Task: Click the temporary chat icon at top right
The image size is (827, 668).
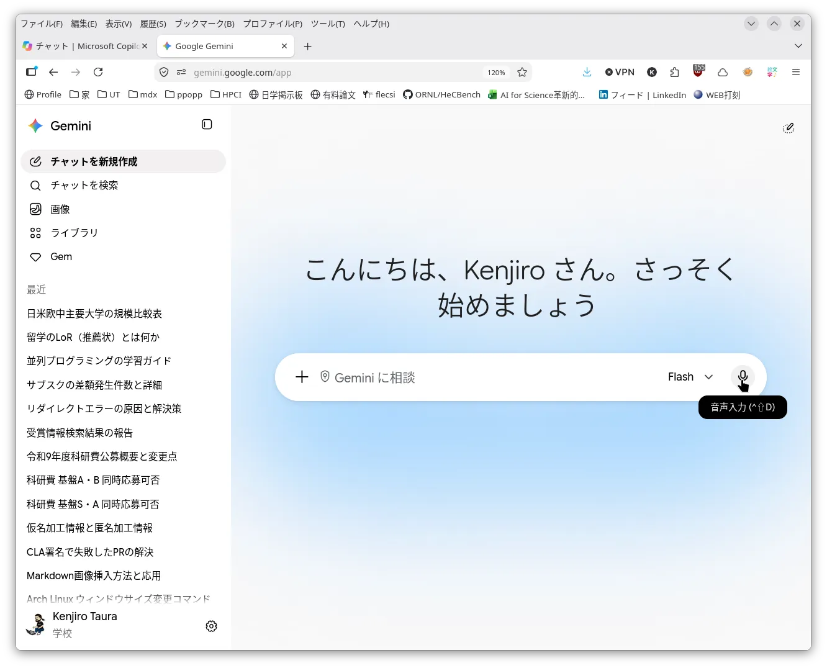Action: 789,128
